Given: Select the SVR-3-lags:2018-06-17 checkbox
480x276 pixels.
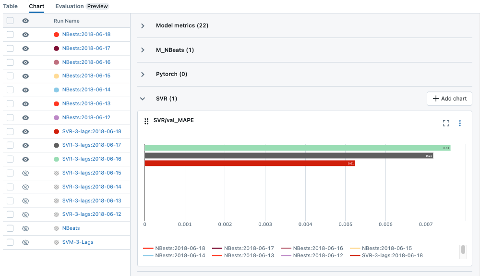Looking at the screenshot, I should coord(10,145).
